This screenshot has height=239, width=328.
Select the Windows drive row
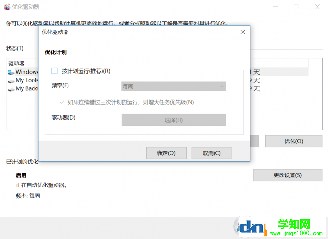(x=23, y=72)
